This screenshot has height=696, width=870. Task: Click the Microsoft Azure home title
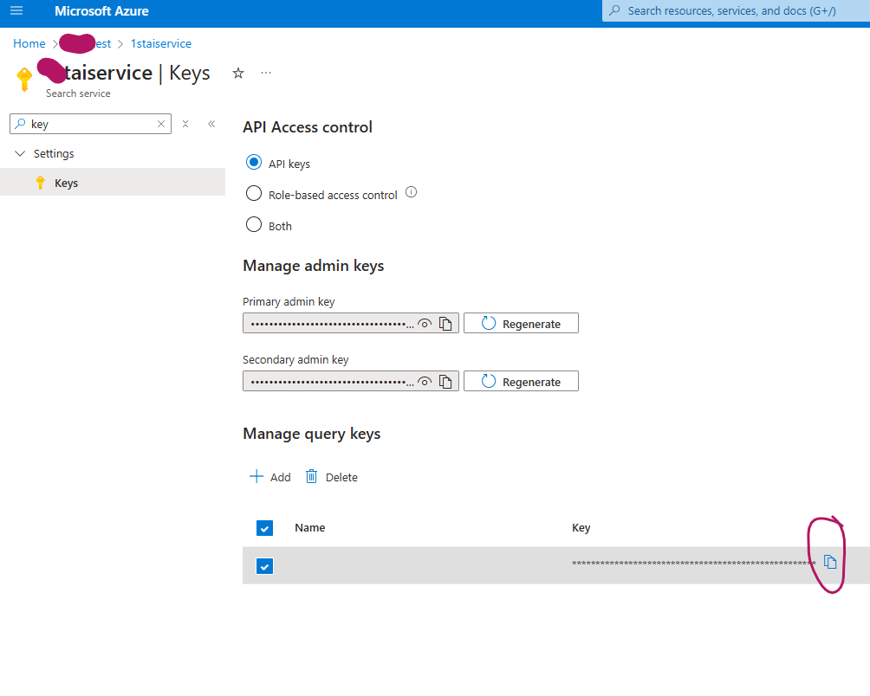click(x=101, y=11)
